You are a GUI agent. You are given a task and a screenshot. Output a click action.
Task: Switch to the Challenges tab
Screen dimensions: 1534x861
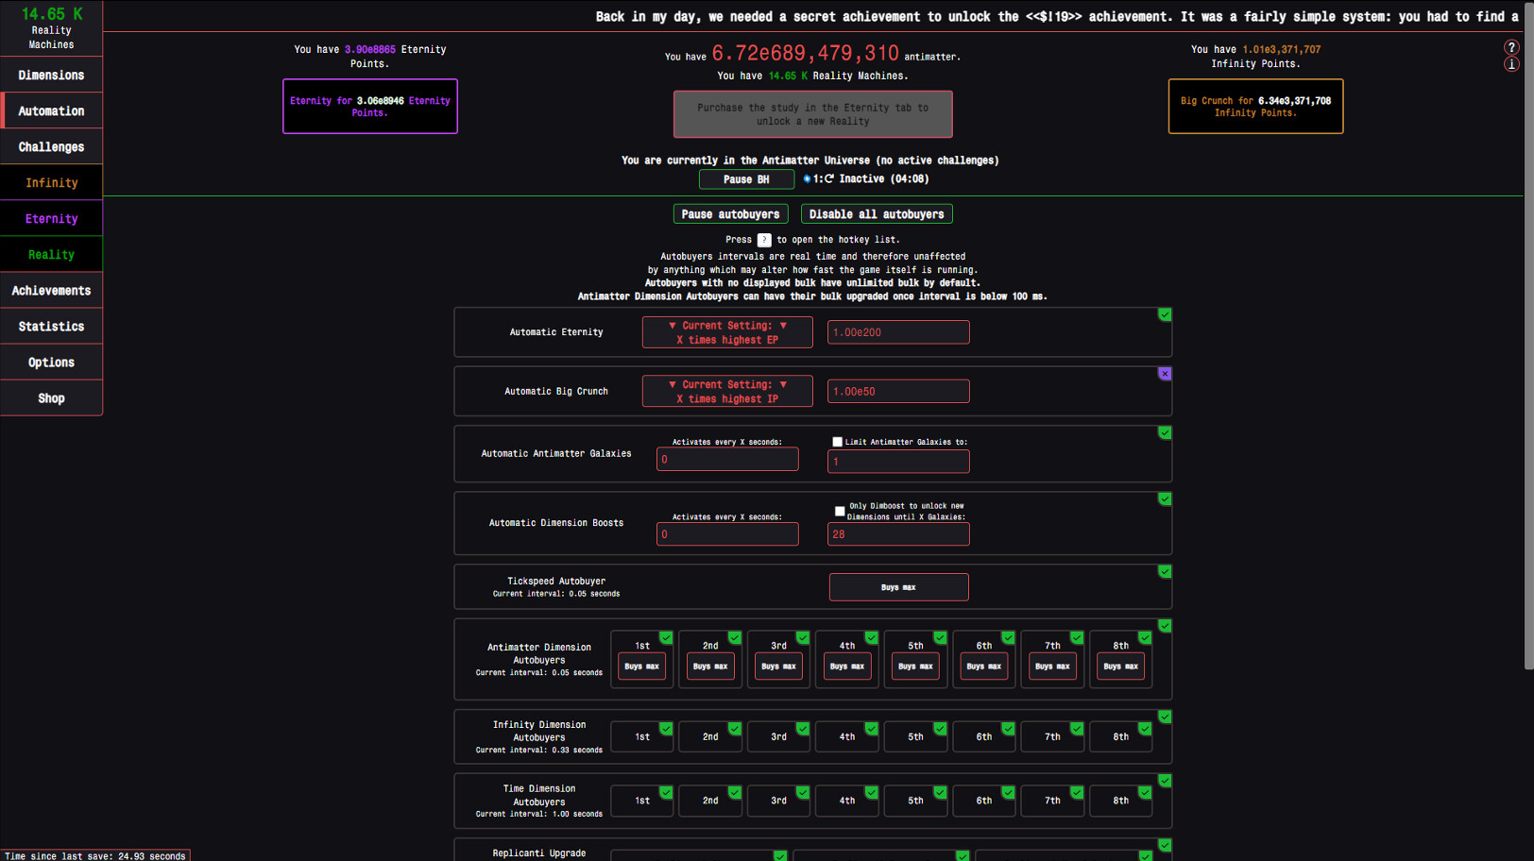tap(51, 146)
